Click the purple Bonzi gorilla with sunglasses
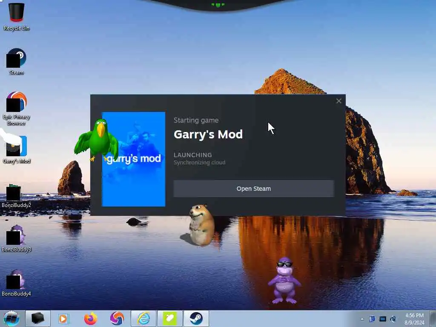This screenshot has width=436, height=327. [x=284, y=280]
